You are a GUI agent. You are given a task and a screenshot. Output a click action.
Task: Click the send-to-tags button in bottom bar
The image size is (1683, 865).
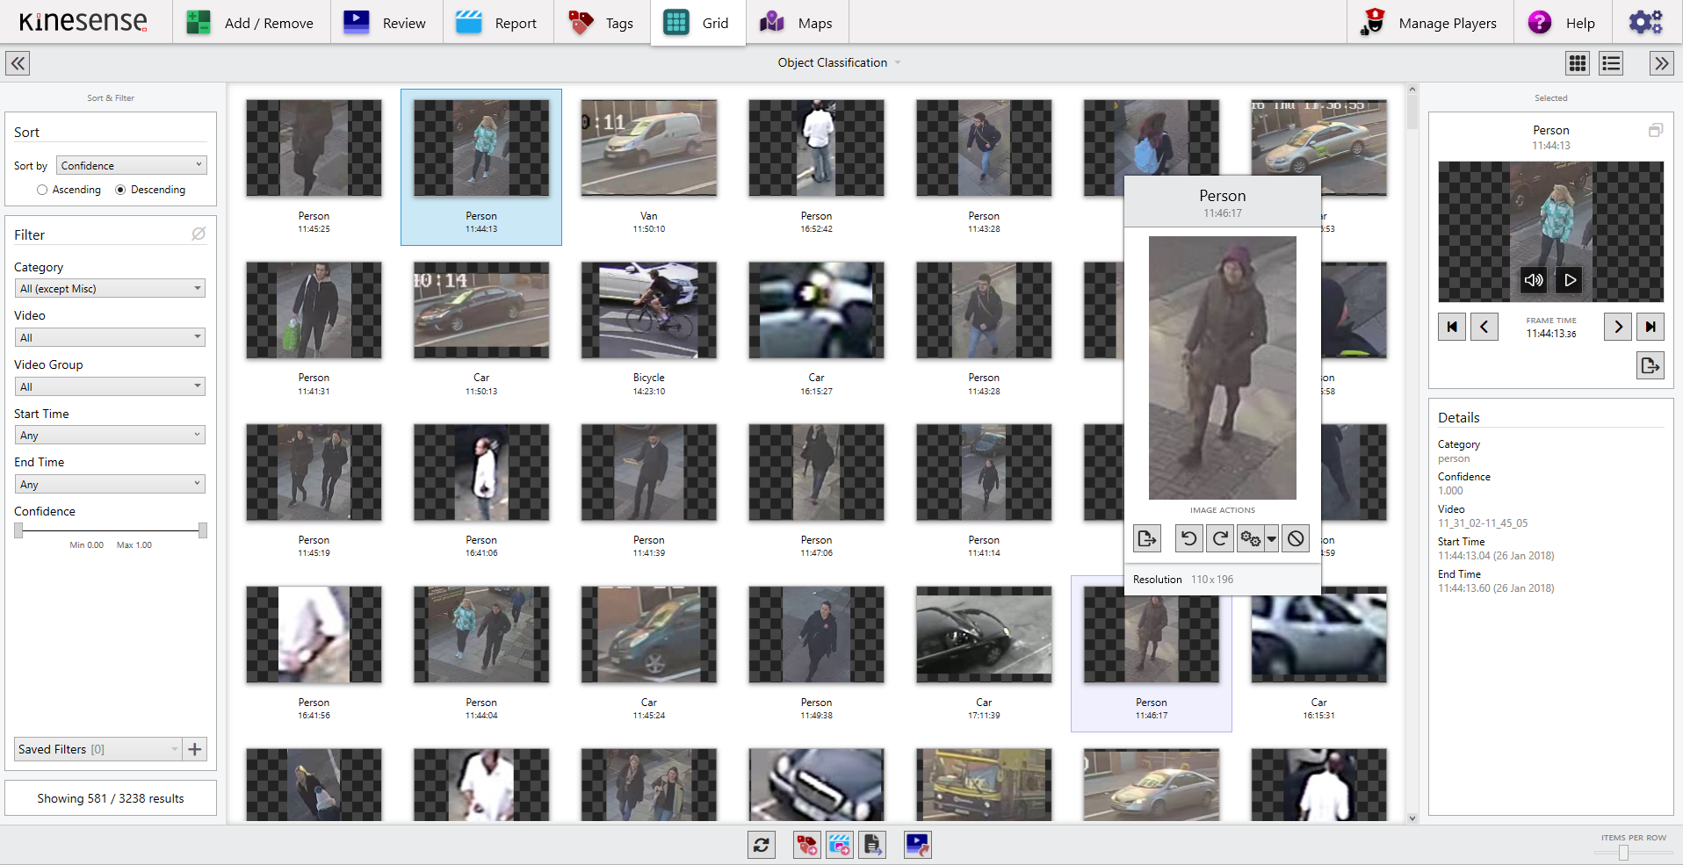pos(806,845)
